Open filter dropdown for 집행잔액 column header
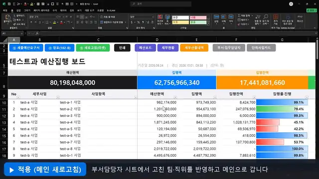 coord(254,97)
